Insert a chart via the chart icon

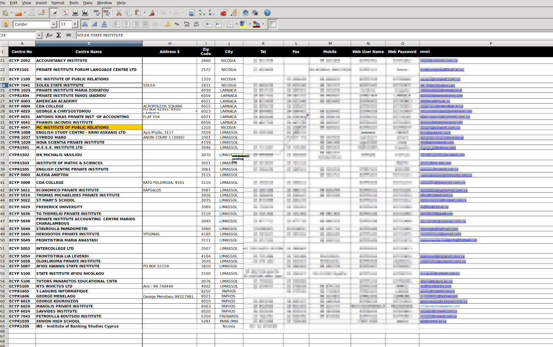click(x=223, y=13)
